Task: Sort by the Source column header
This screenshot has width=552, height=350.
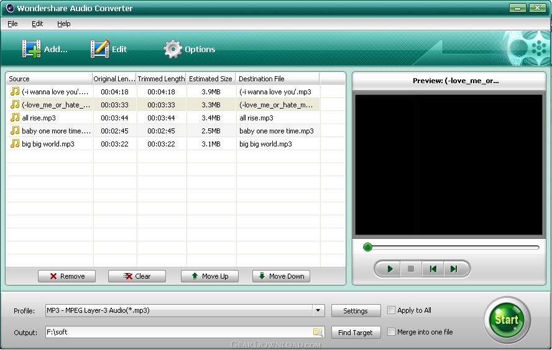Action: (x=49, y=79)
